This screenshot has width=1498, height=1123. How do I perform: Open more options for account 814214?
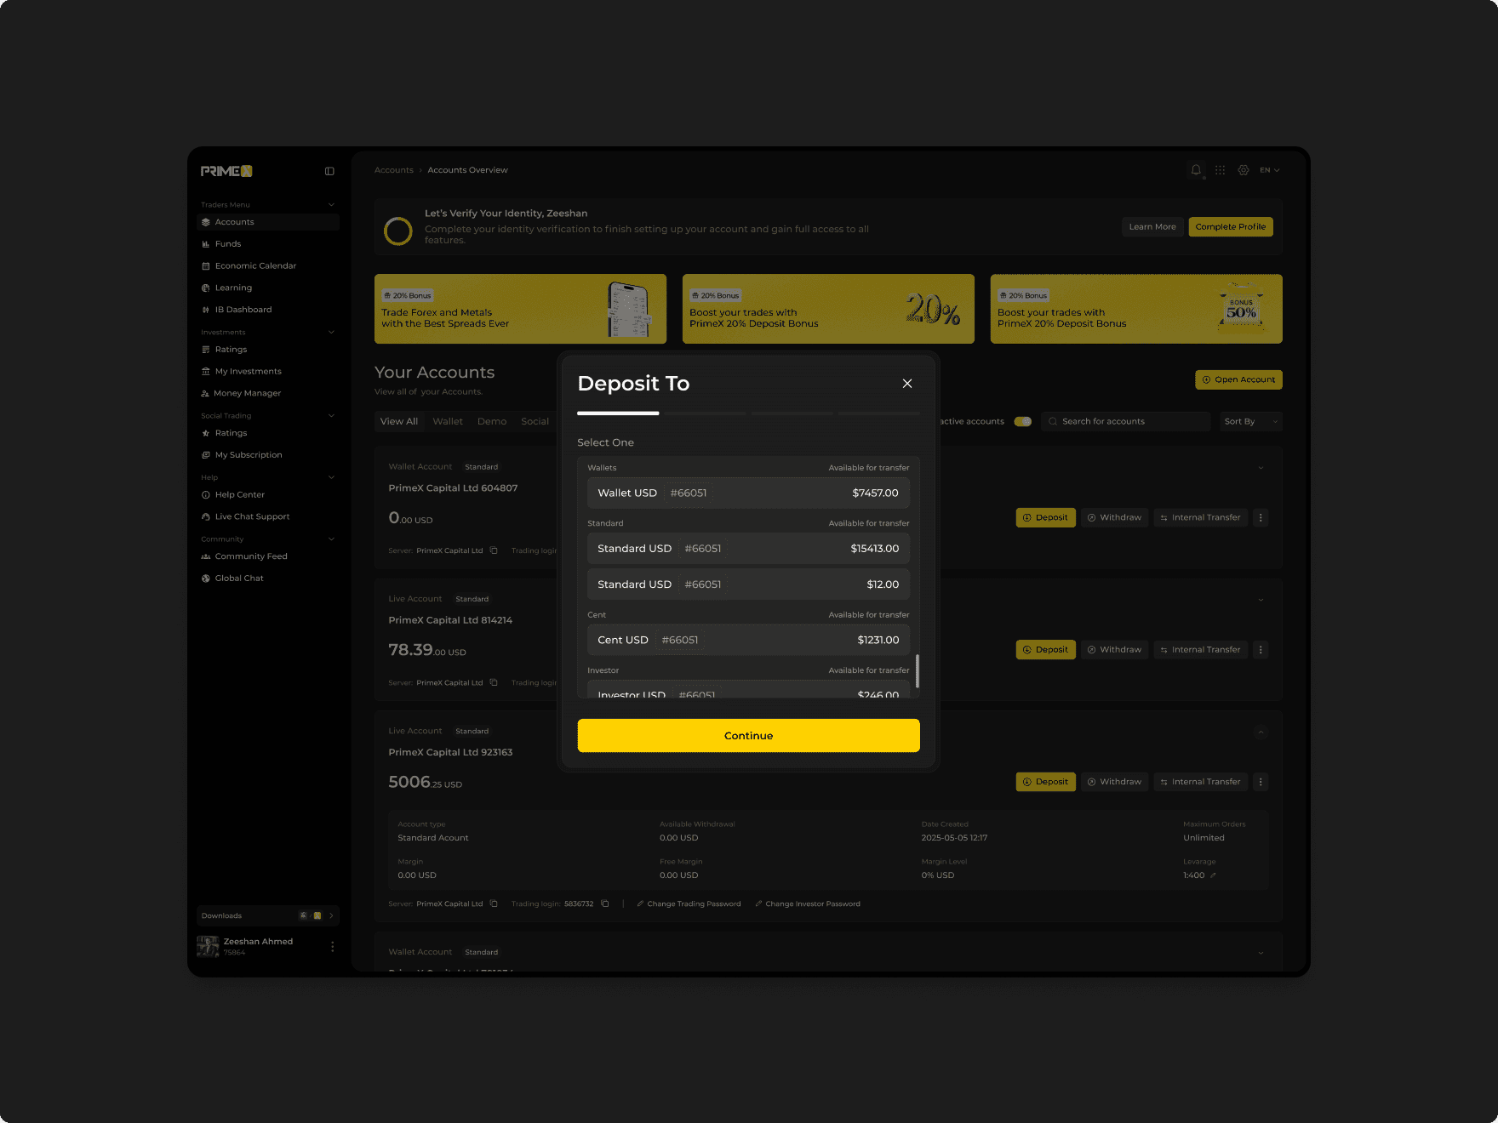pyautogui.click(x=1261, y=650)
